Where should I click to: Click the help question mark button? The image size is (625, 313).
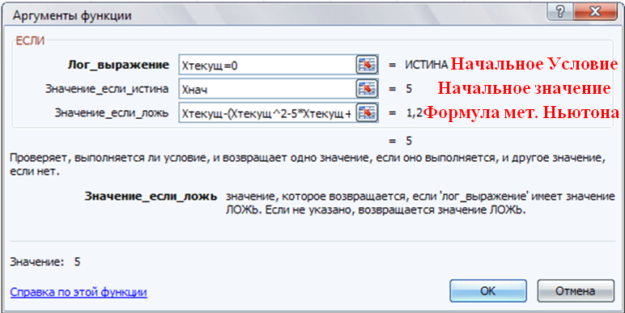click(x=559, y=11)
